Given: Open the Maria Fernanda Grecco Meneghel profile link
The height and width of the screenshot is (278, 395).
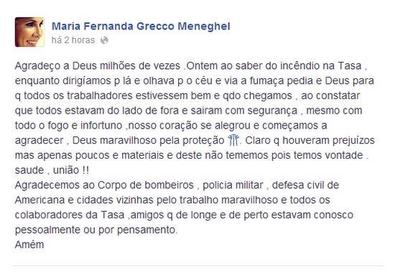Looking at the screenshot, I should click(141, 26).
